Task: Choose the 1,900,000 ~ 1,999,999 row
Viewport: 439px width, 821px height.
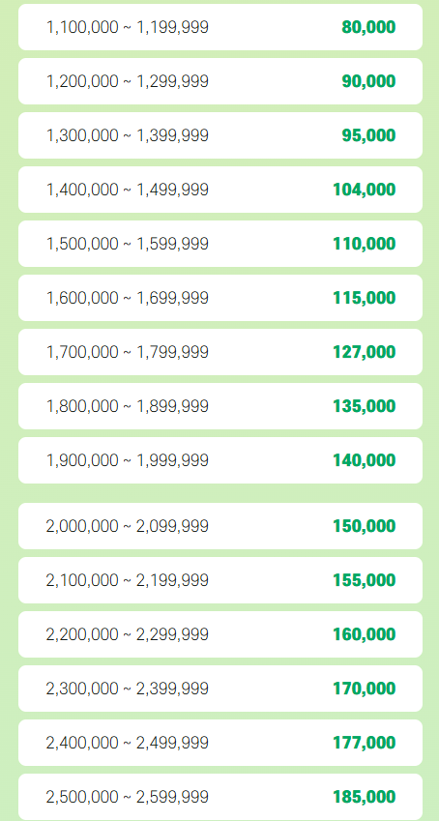Action: point(220,460)
